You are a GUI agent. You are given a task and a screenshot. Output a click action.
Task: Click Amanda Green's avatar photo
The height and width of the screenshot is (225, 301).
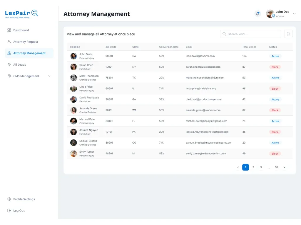(73, 110)
